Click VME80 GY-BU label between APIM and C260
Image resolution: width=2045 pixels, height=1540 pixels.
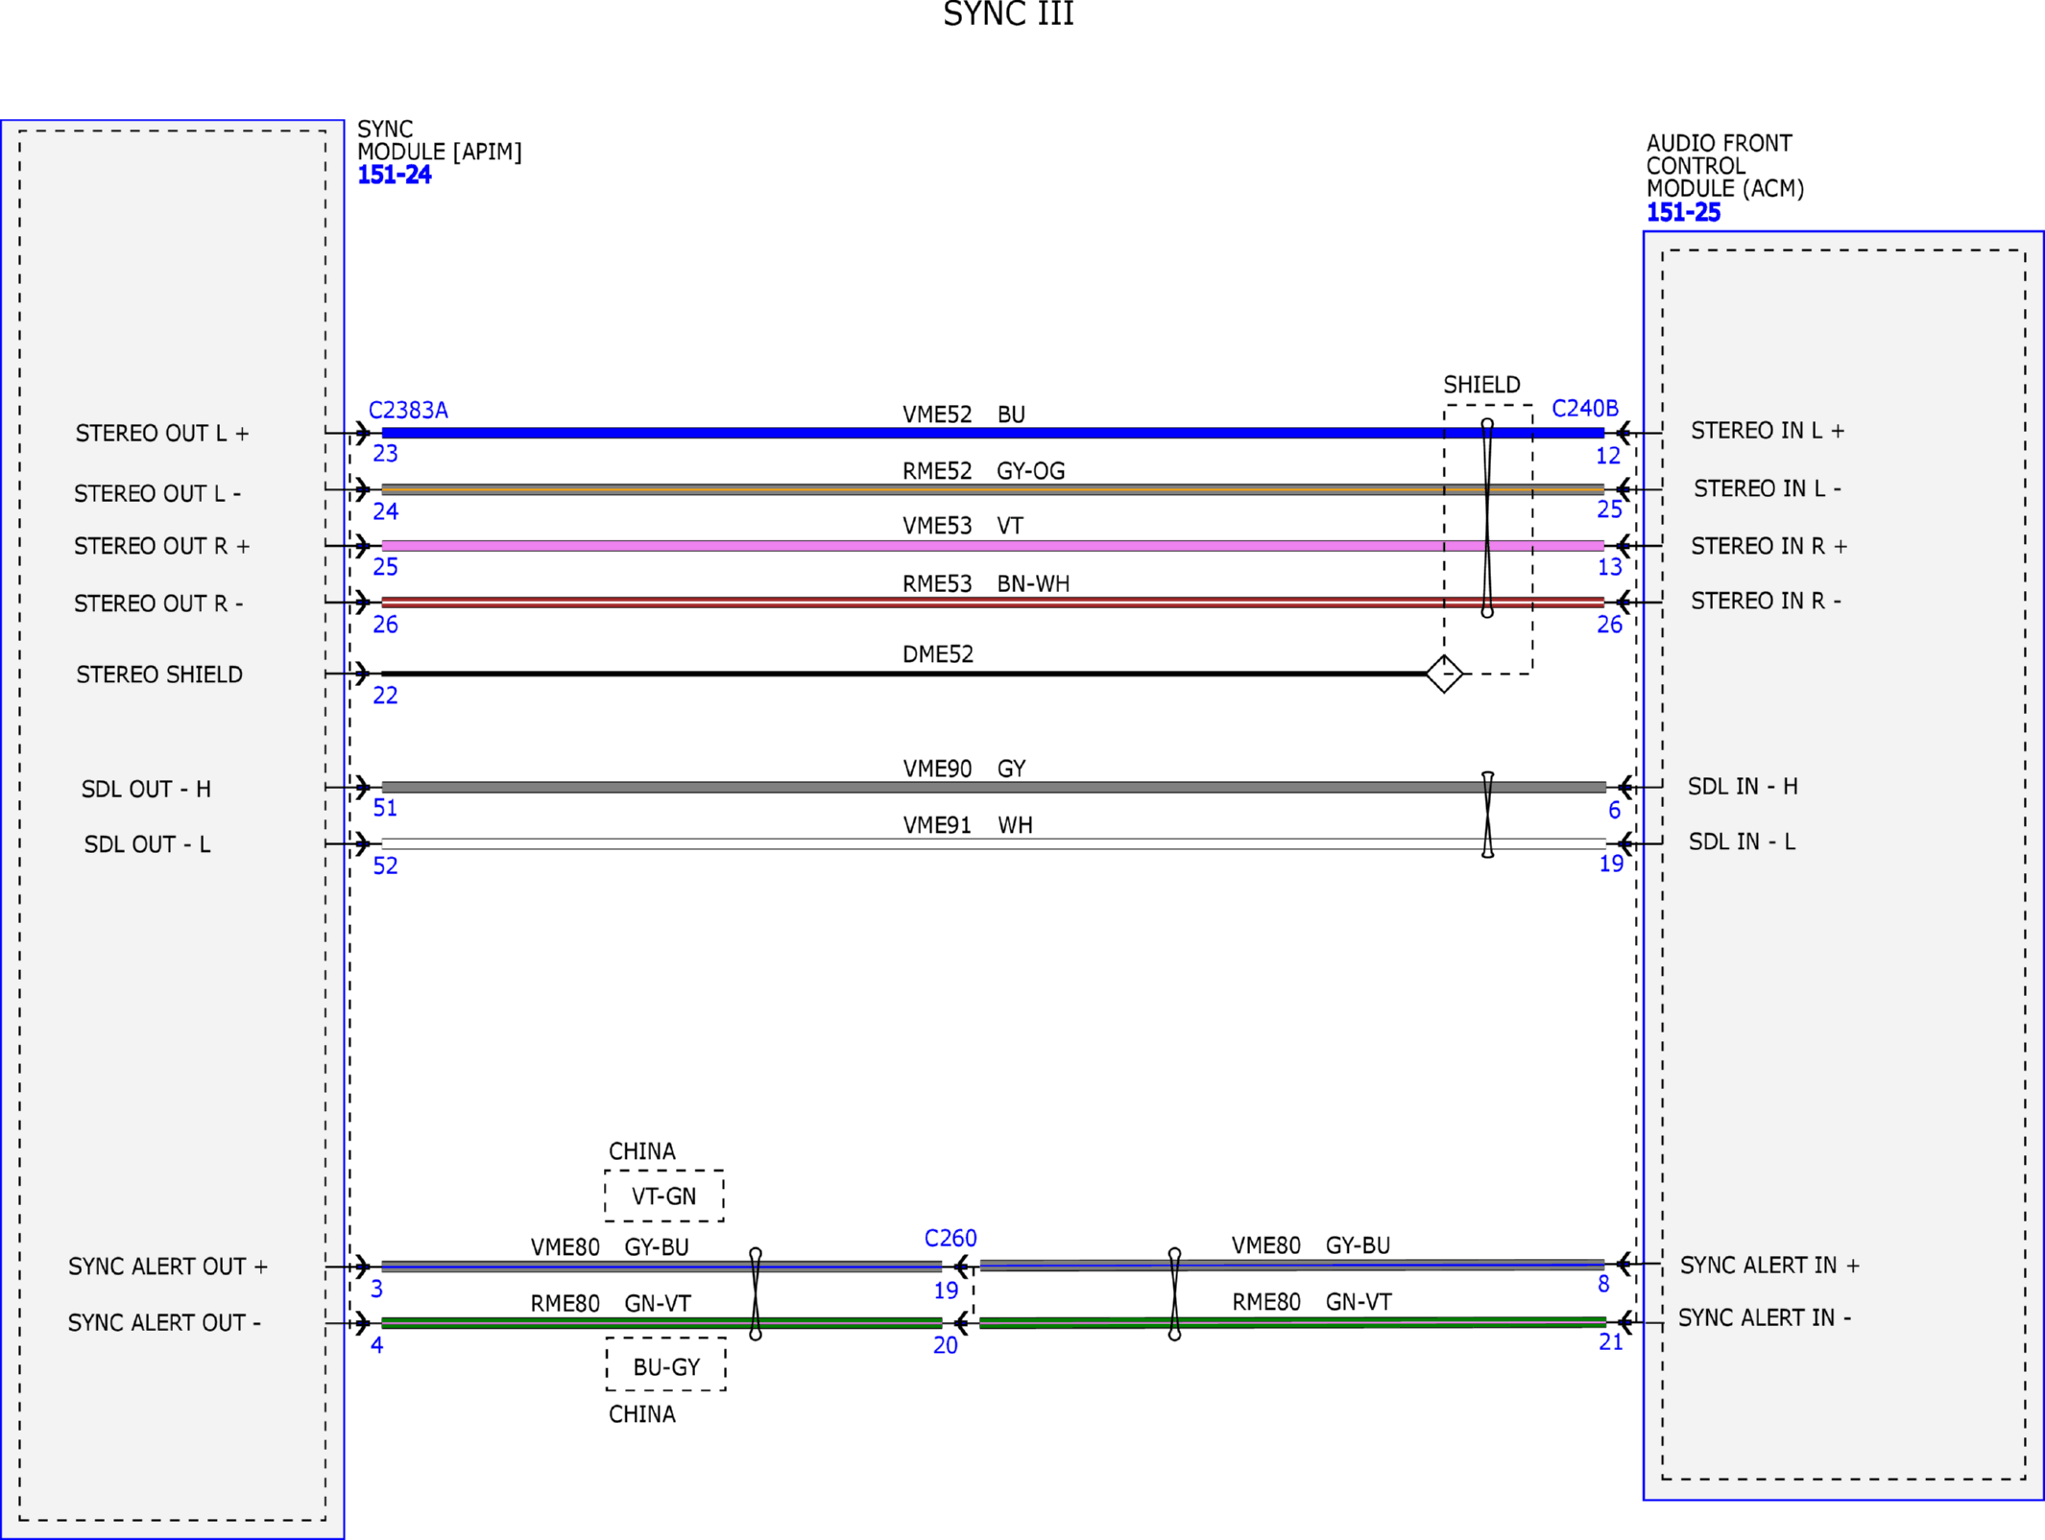[x=610, y=1246]
